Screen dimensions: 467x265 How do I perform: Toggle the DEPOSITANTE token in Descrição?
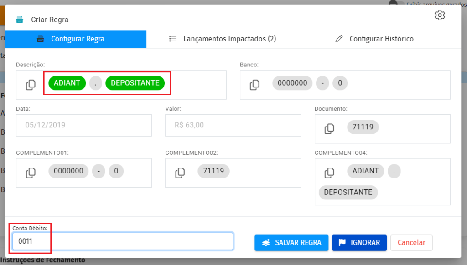135,83
